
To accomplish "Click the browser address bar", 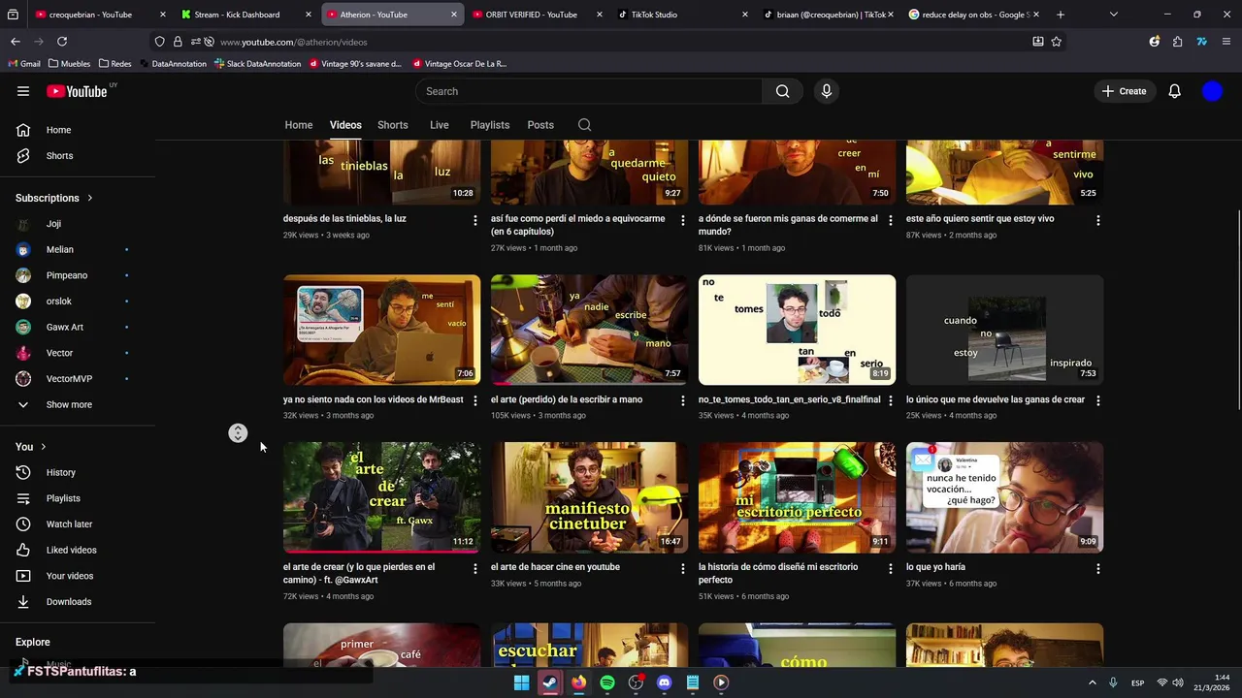I will pyautogui.click(x=621, y=42).
